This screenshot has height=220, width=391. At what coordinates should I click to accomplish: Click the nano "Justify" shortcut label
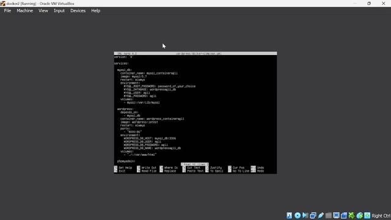(x=216, y=167)
